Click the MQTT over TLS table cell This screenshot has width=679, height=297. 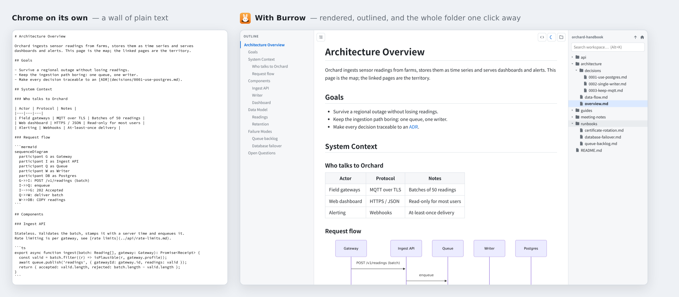pos(385,190)
